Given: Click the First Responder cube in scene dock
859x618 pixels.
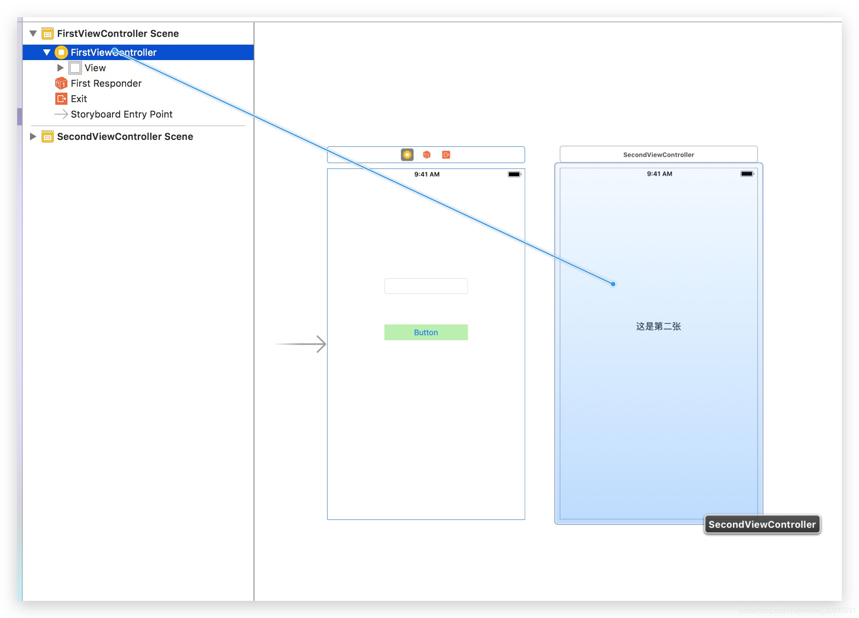Looking at the screenshot, I should (x=426, y=154).
